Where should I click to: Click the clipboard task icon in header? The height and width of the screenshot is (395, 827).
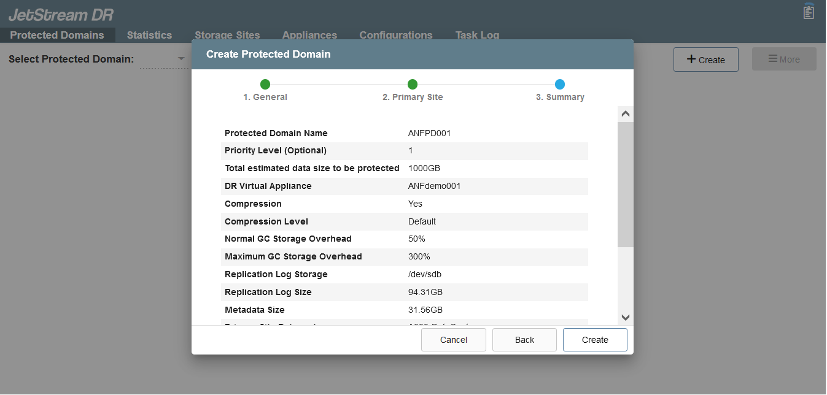[809, 12]
